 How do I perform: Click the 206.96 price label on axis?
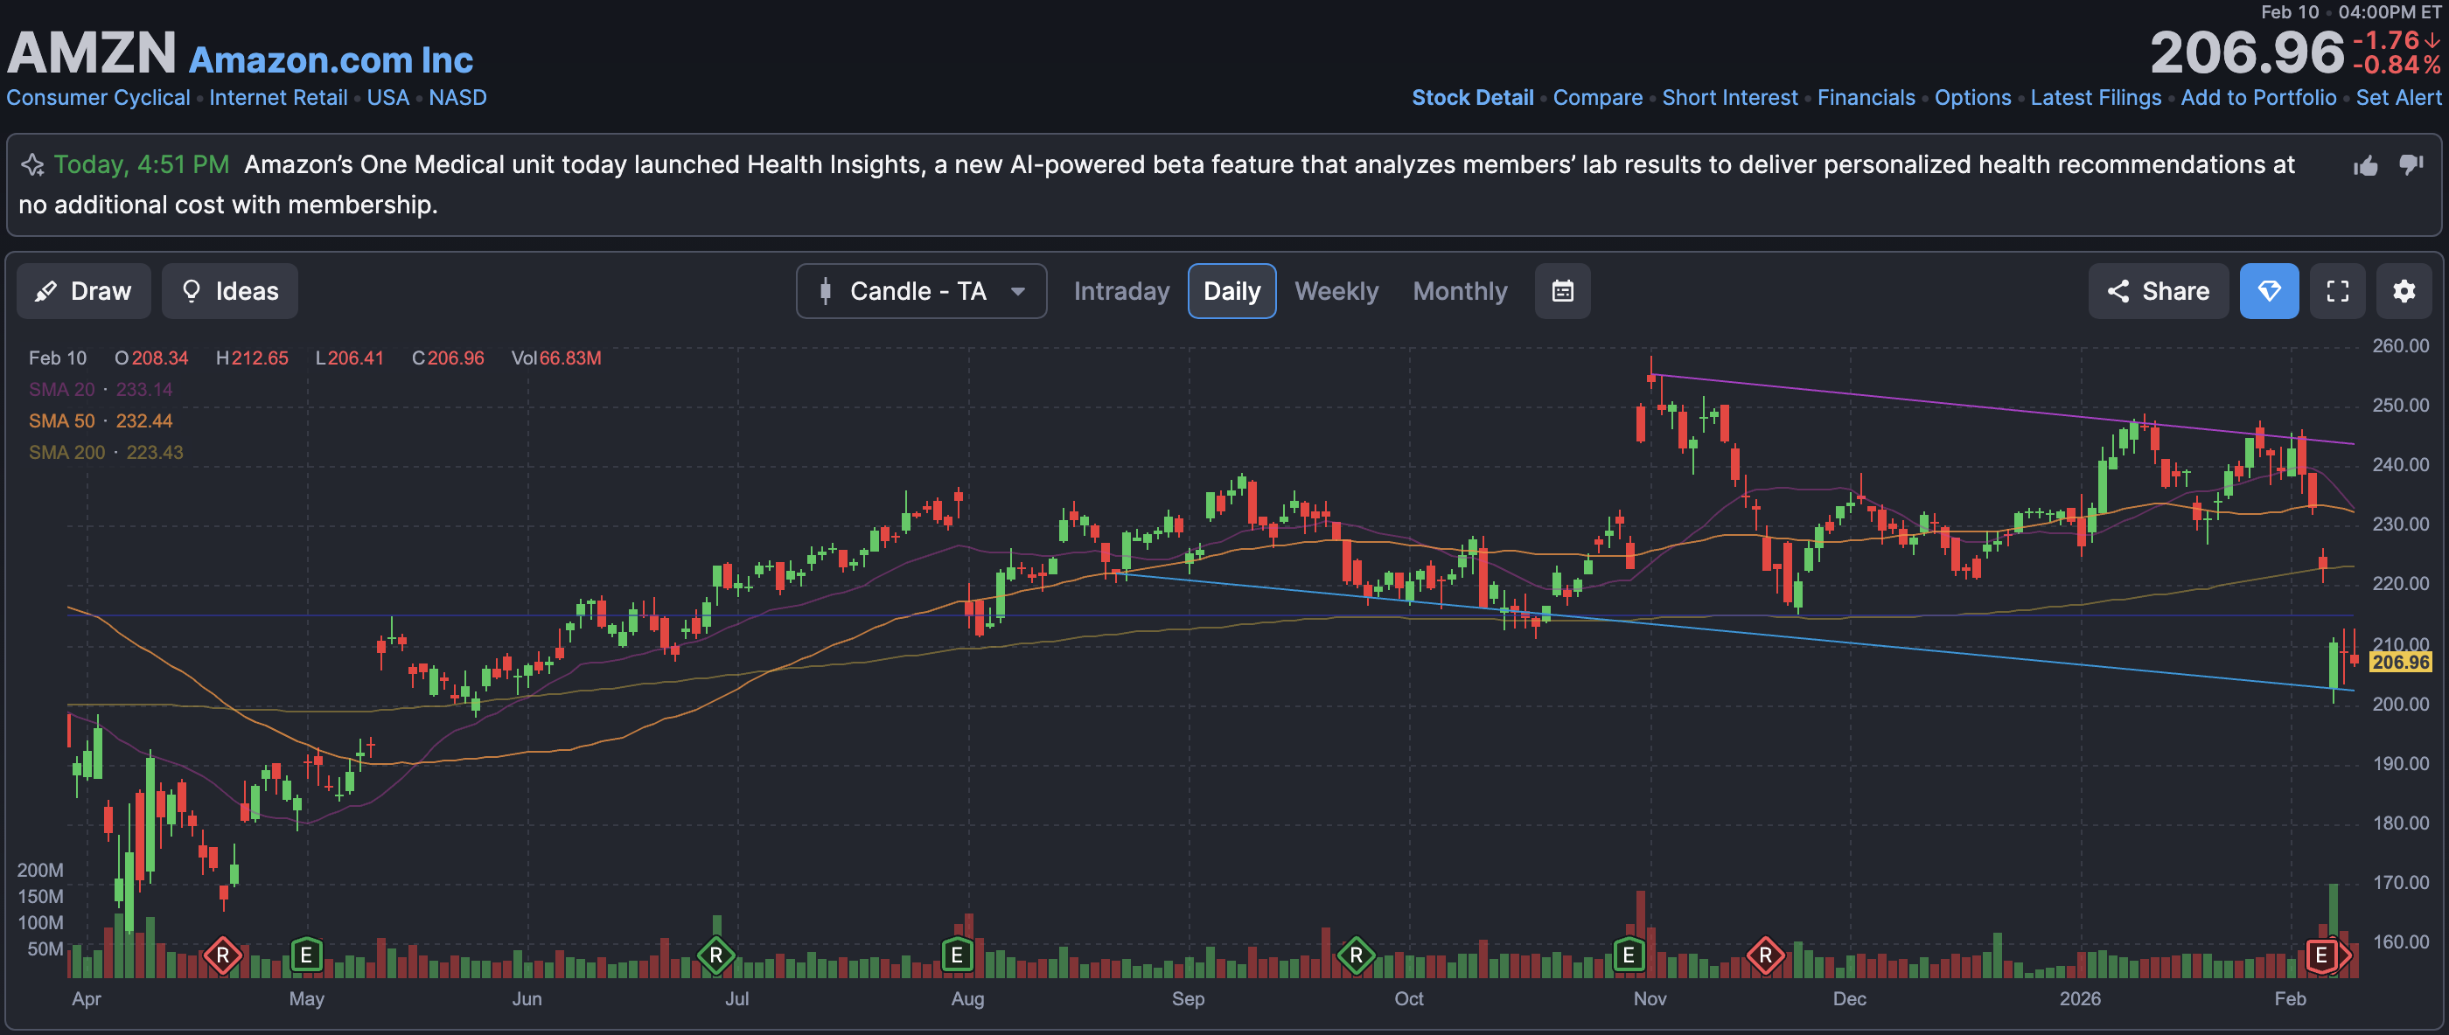(2399, 663)
